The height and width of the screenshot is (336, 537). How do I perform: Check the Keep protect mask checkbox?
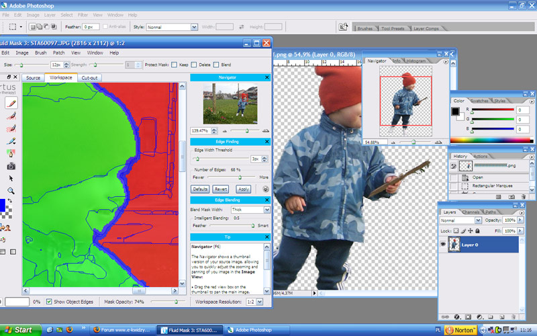click(175, 65)
